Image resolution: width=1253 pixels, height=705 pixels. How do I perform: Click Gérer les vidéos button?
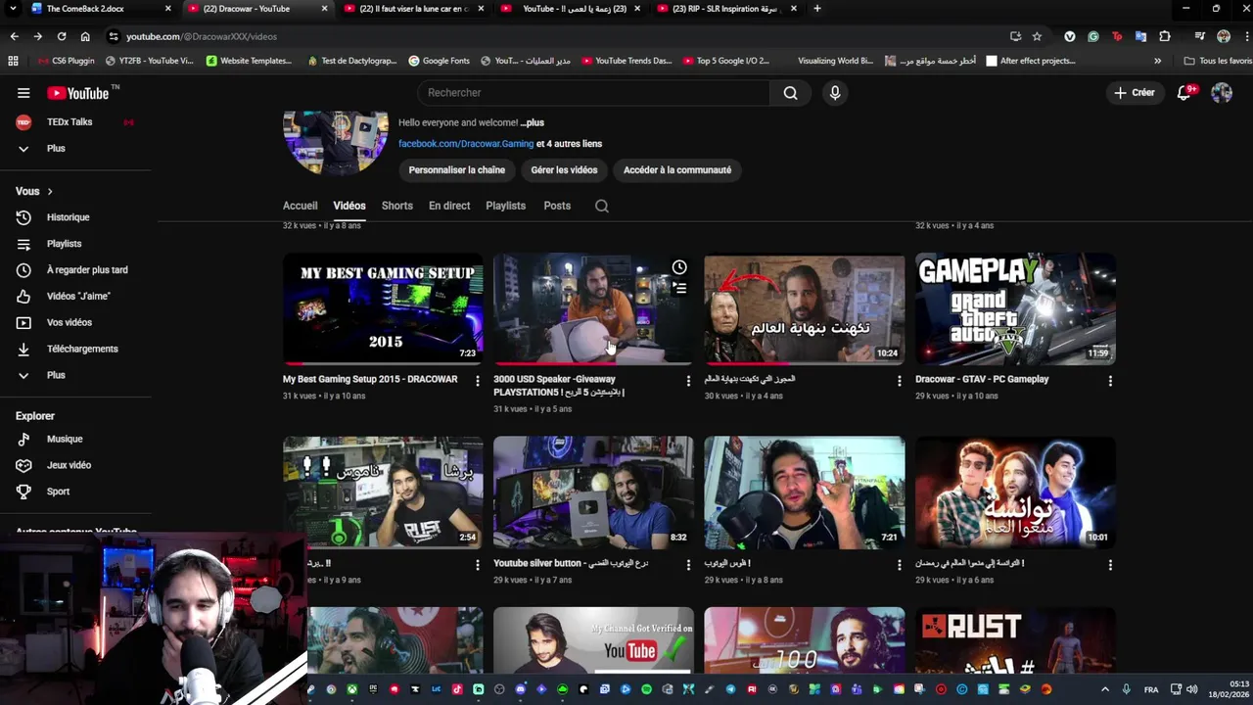click(x=564, y=170)
